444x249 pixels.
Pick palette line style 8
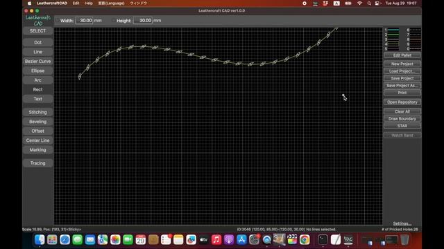point(415,39)
